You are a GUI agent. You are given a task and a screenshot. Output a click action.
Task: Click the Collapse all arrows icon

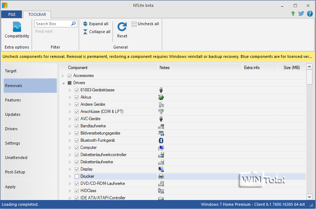pos(85,32)
